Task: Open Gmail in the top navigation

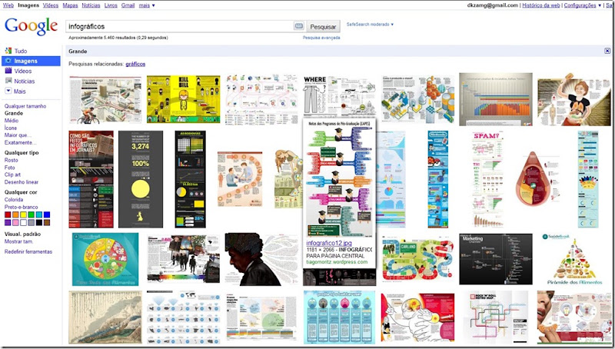Action: pos(128,5)
